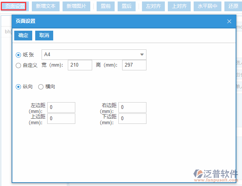Apply 水平居中 horizontal centering
The height and width of the screenshot is (186, 242).
click(x=208, y=6)
